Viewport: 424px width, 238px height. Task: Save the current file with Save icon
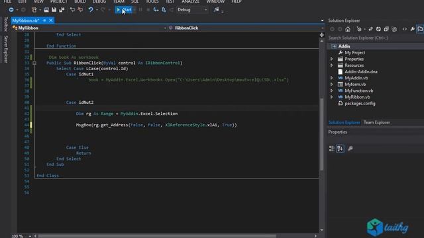pos(54,10)
